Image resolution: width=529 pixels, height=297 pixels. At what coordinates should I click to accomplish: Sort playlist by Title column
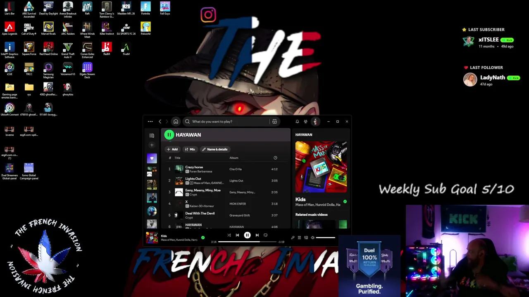(177, 158)
